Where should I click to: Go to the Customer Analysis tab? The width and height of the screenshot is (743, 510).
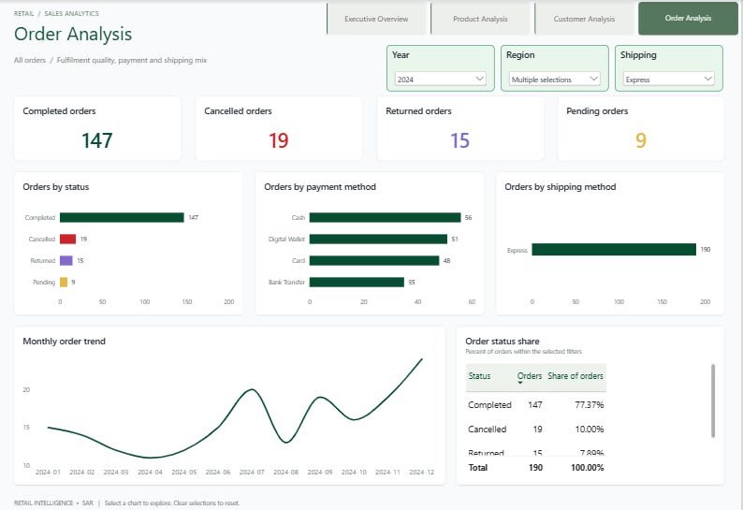(x=584, y=19)
